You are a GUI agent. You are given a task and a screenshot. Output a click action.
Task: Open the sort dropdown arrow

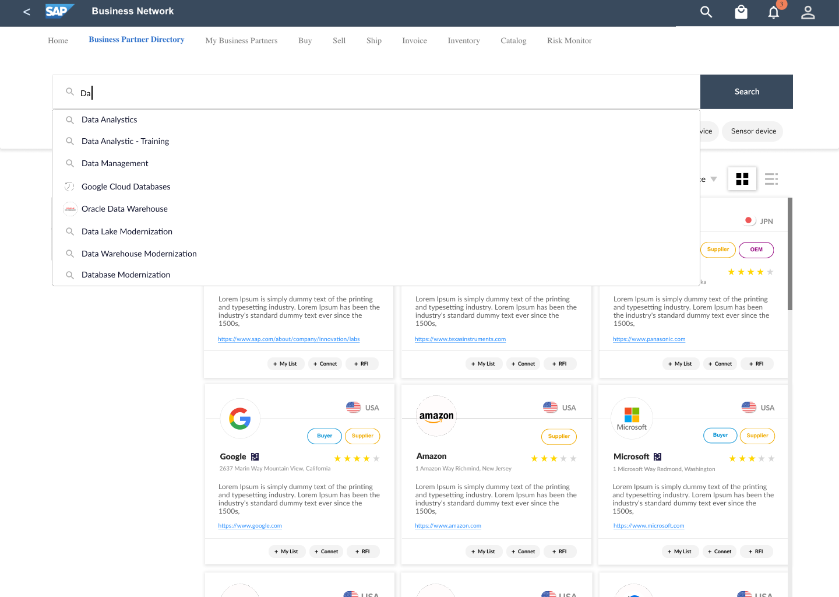(714, 179)
